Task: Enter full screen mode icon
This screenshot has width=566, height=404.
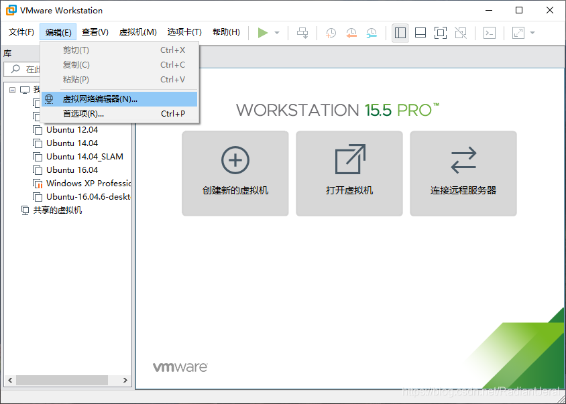Action: pos(441,33)
